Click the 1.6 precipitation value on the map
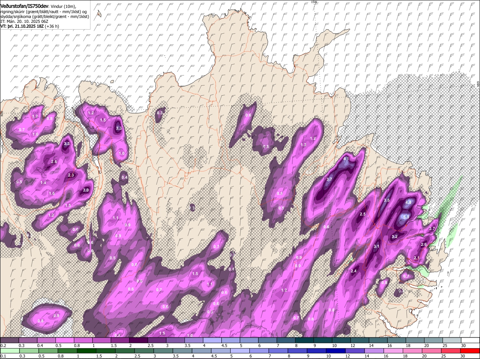 [x=52, y=194]
